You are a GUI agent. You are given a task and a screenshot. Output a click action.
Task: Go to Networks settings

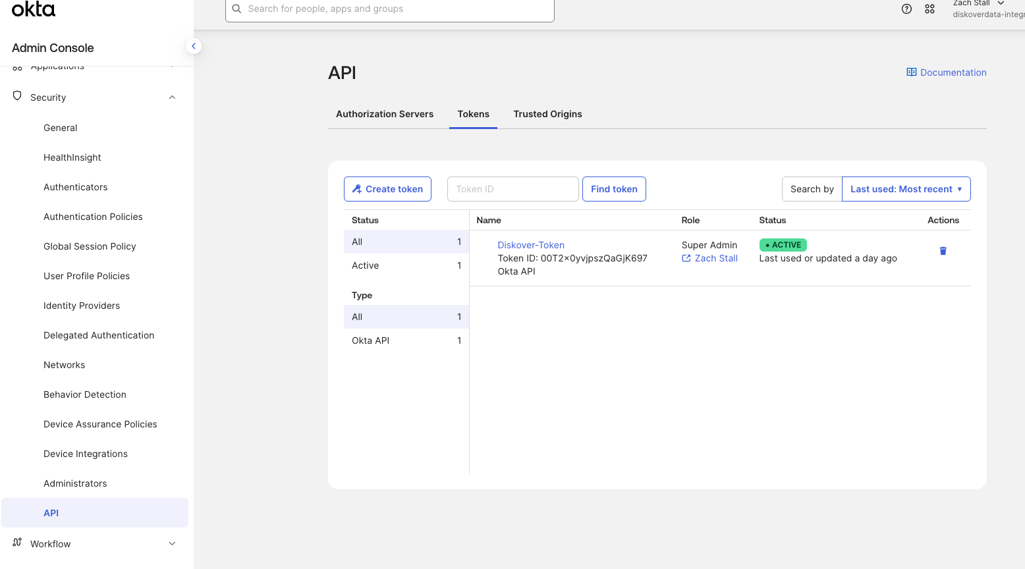(65, 365)
